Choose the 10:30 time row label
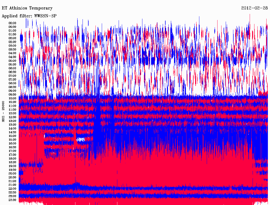The height and width of the screenshot is (205, 270). tap(12, 102)
